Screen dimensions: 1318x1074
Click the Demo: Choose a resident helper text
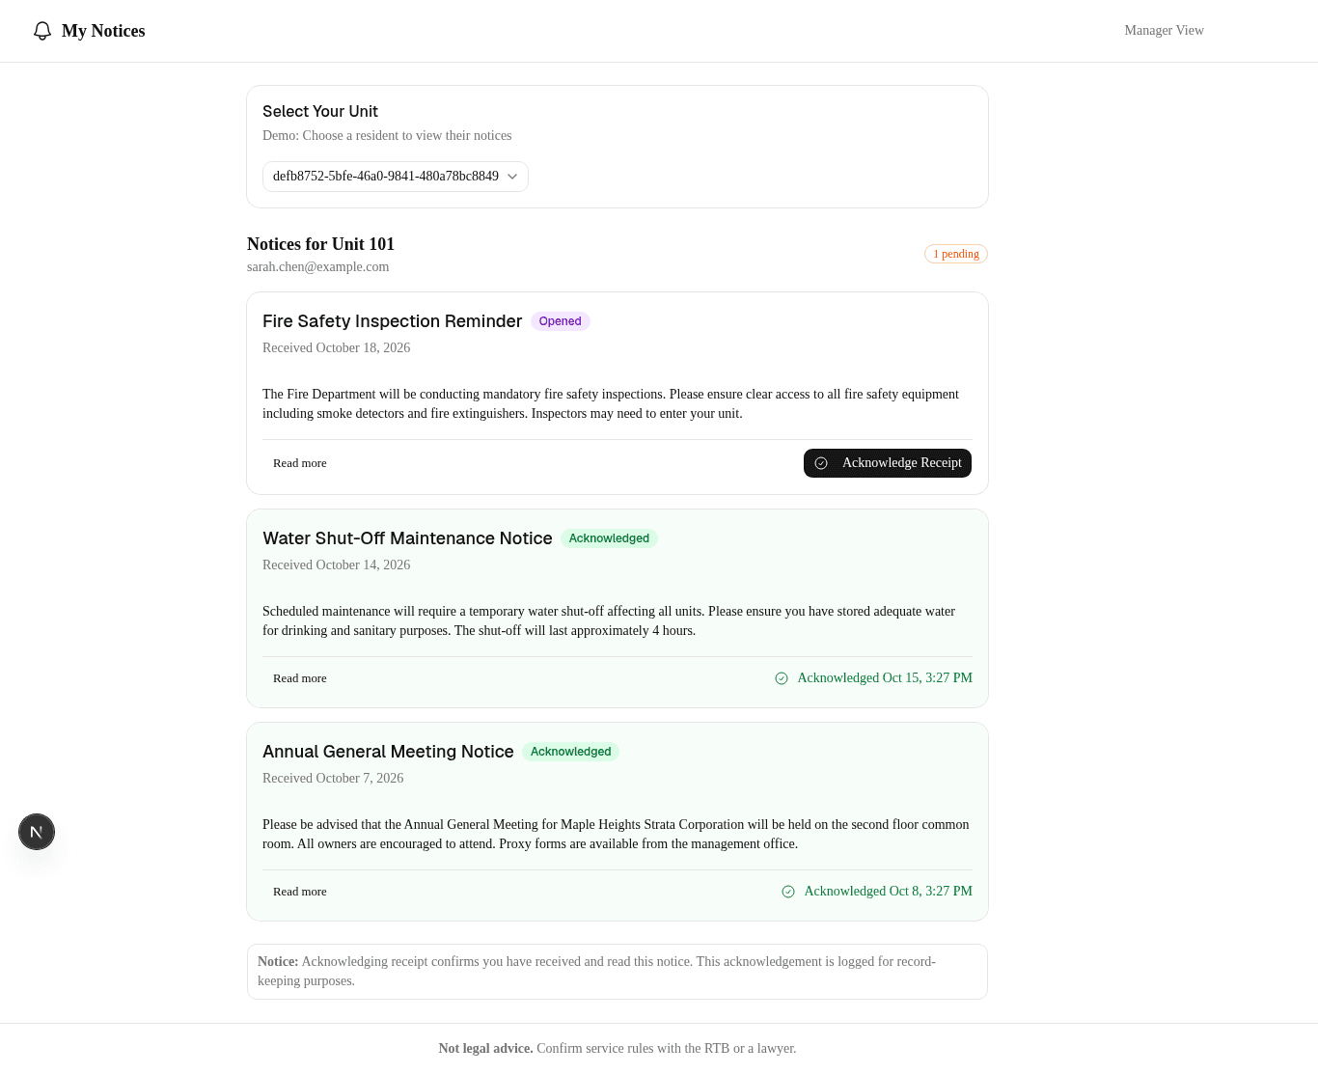[387, 136]
